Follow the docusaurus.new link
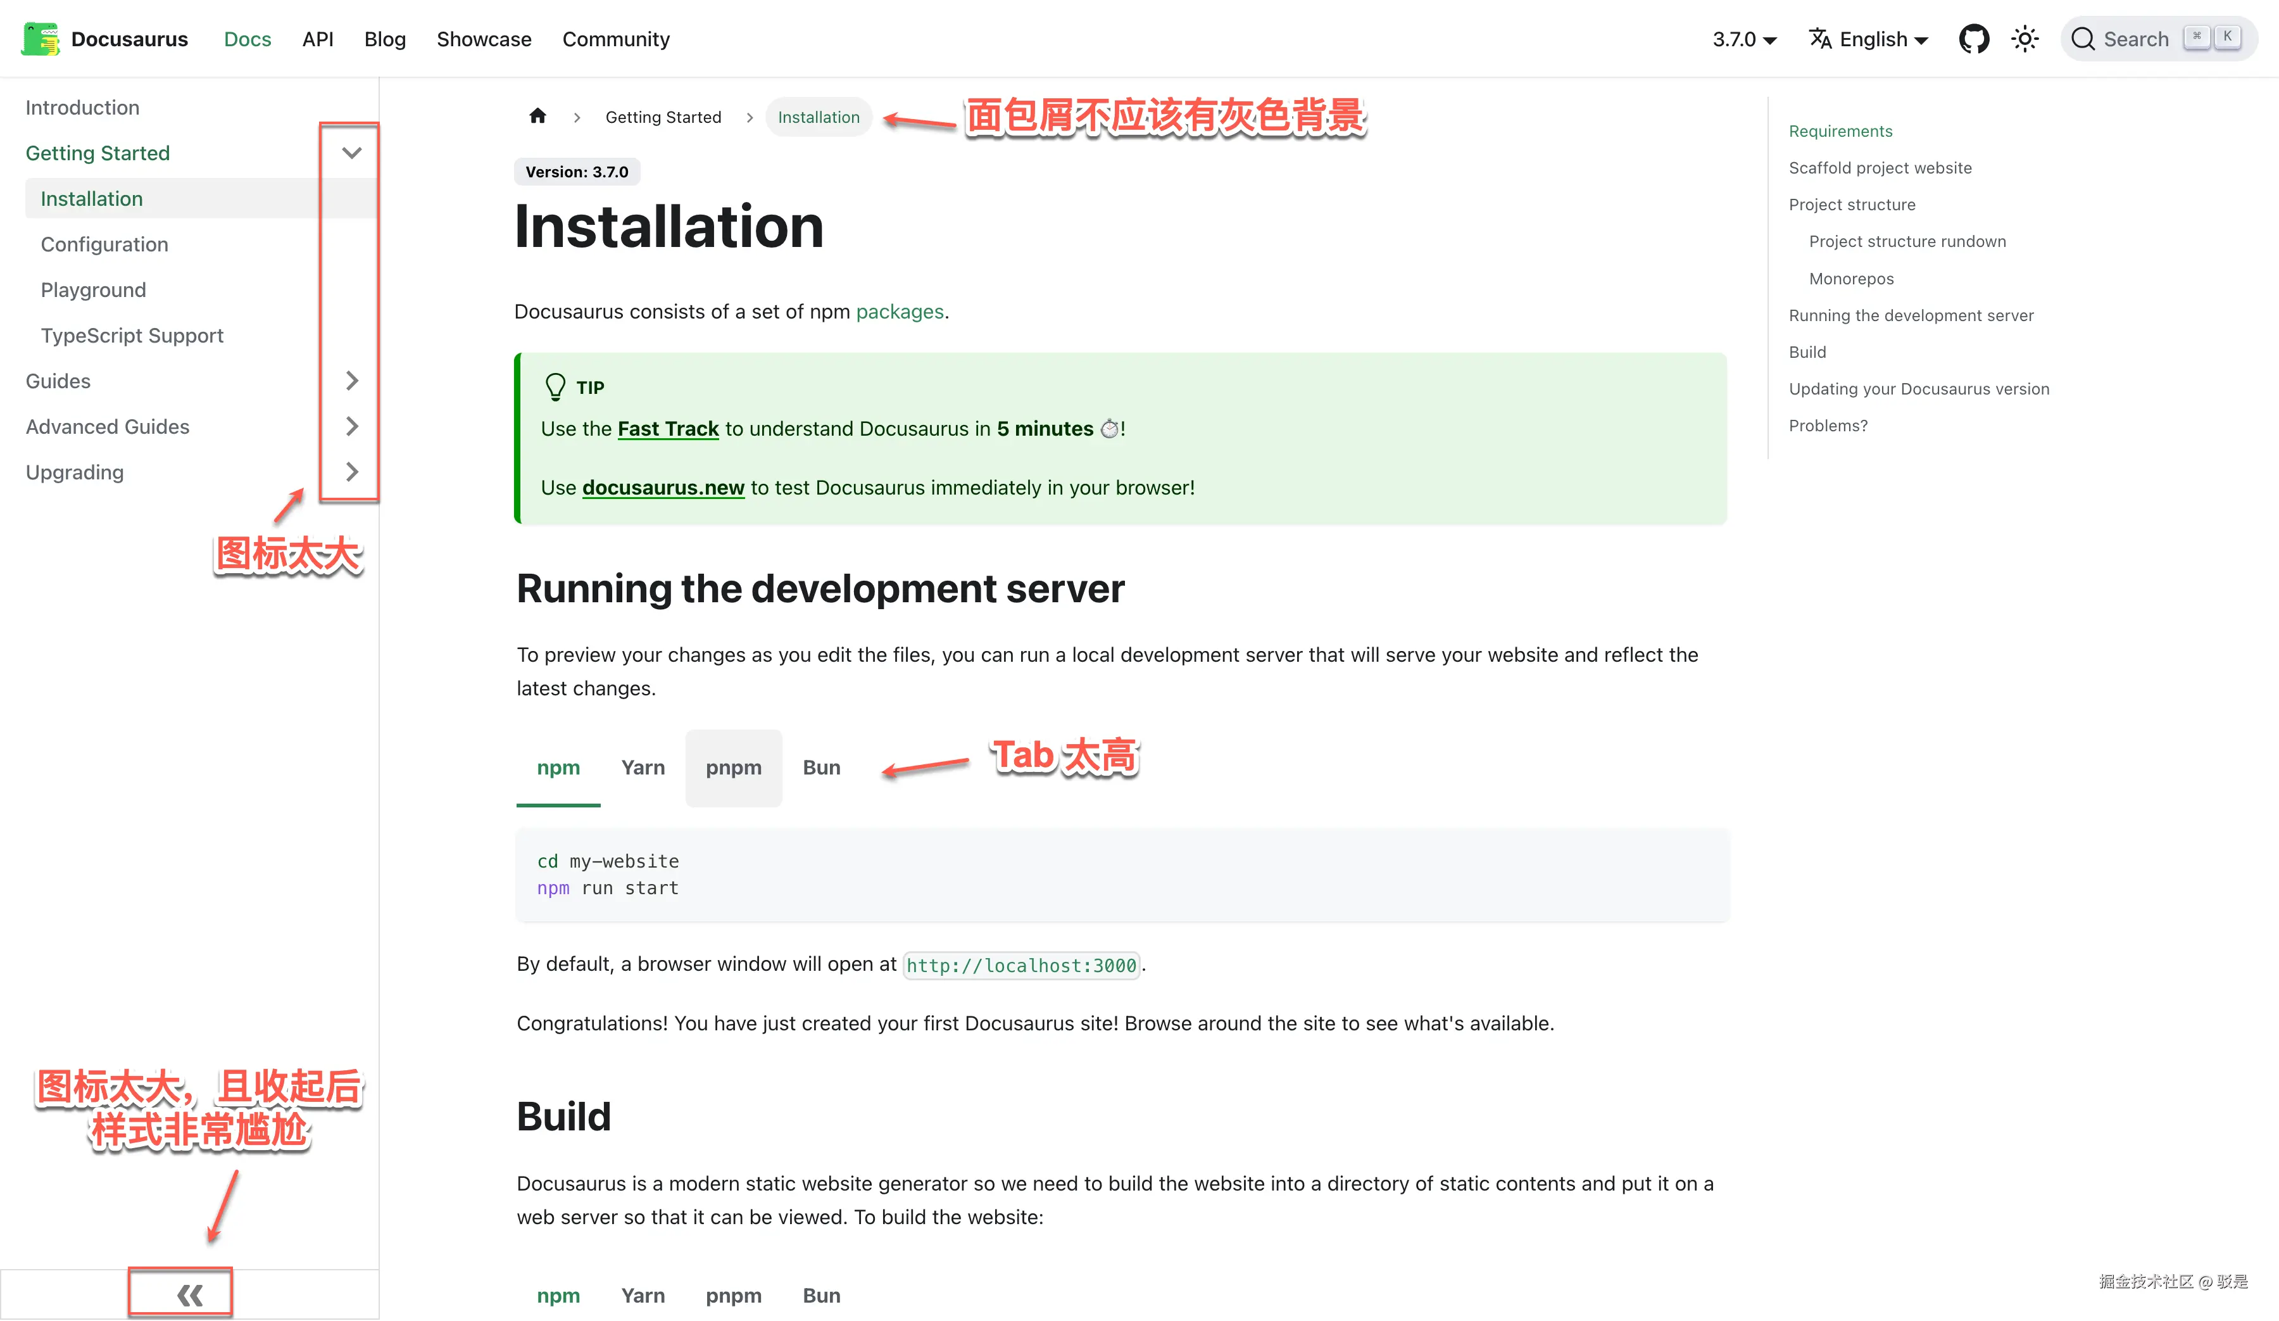This screenshot has height=1321, width=2279. pyautogui.click(x=663, y=488)
